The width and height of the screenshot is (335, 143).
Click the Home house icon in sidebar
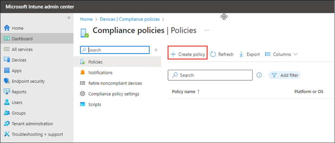coord(7,28)
